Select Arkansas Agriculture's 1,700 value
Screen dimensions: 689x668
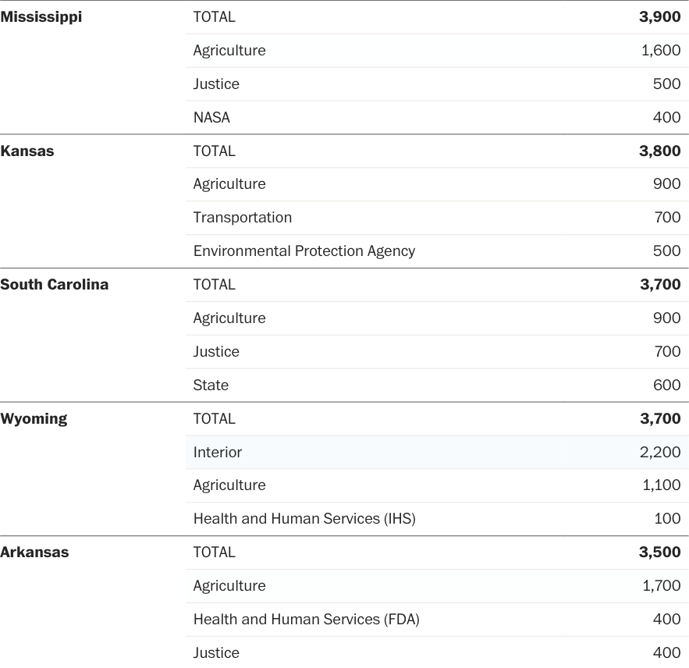661,586
